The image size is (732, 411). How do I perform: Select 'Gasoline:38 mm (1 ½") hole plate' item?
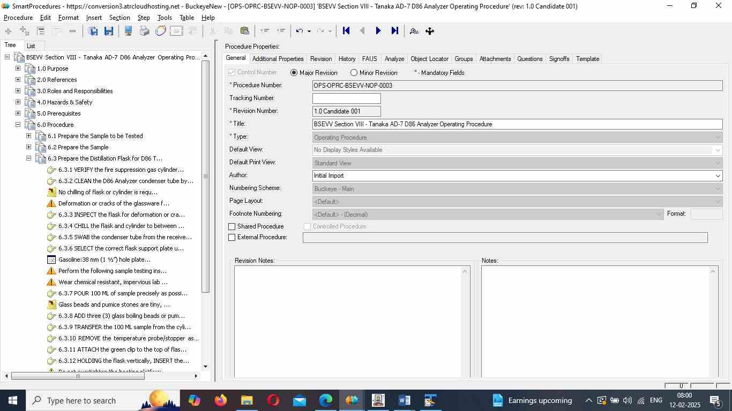104,260
